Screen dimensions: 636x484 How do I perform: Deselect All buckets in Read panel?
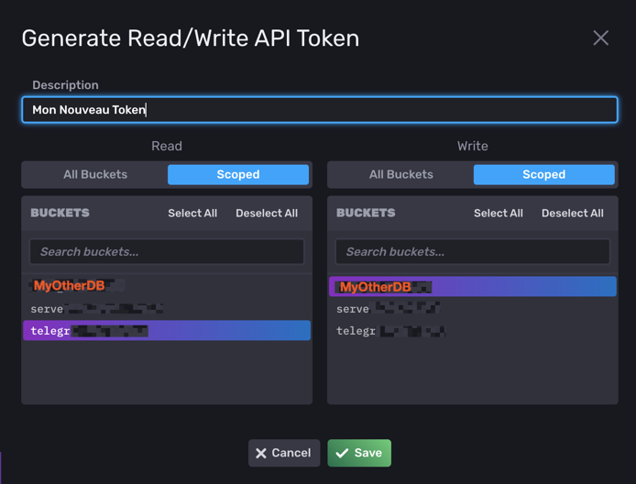(267, 213)
